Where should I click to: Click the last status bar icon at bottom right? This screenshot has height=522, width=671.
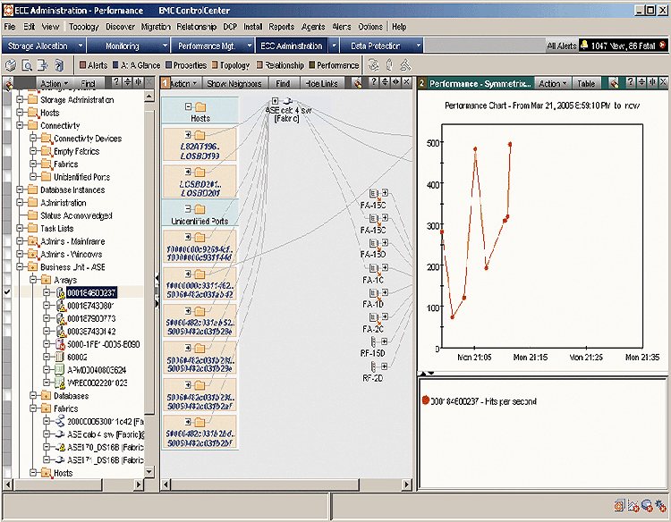pyautogui.click(x=661, y=506)
